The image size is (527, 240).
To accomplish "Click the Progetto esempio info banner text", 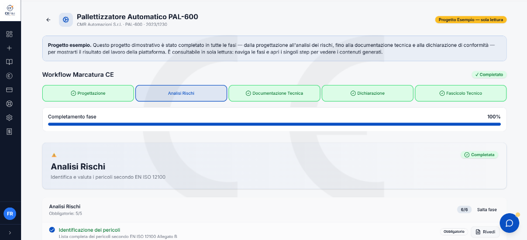I will 272,48.
